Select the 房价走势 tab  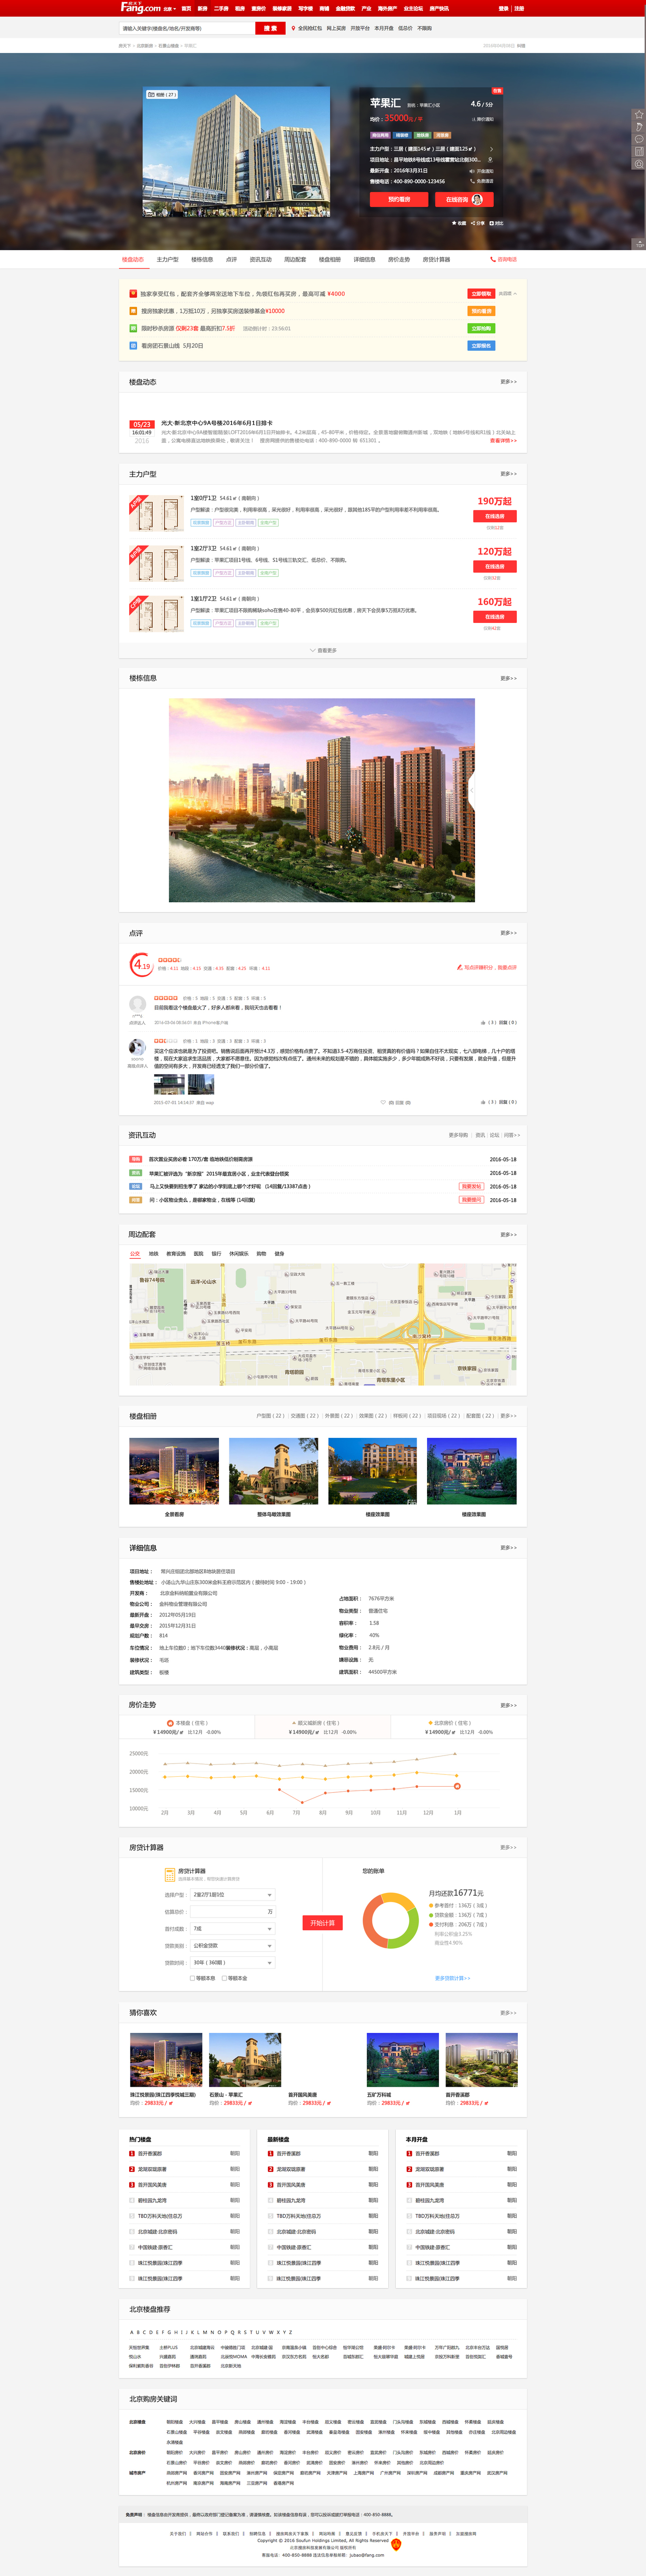pos(399,259)
